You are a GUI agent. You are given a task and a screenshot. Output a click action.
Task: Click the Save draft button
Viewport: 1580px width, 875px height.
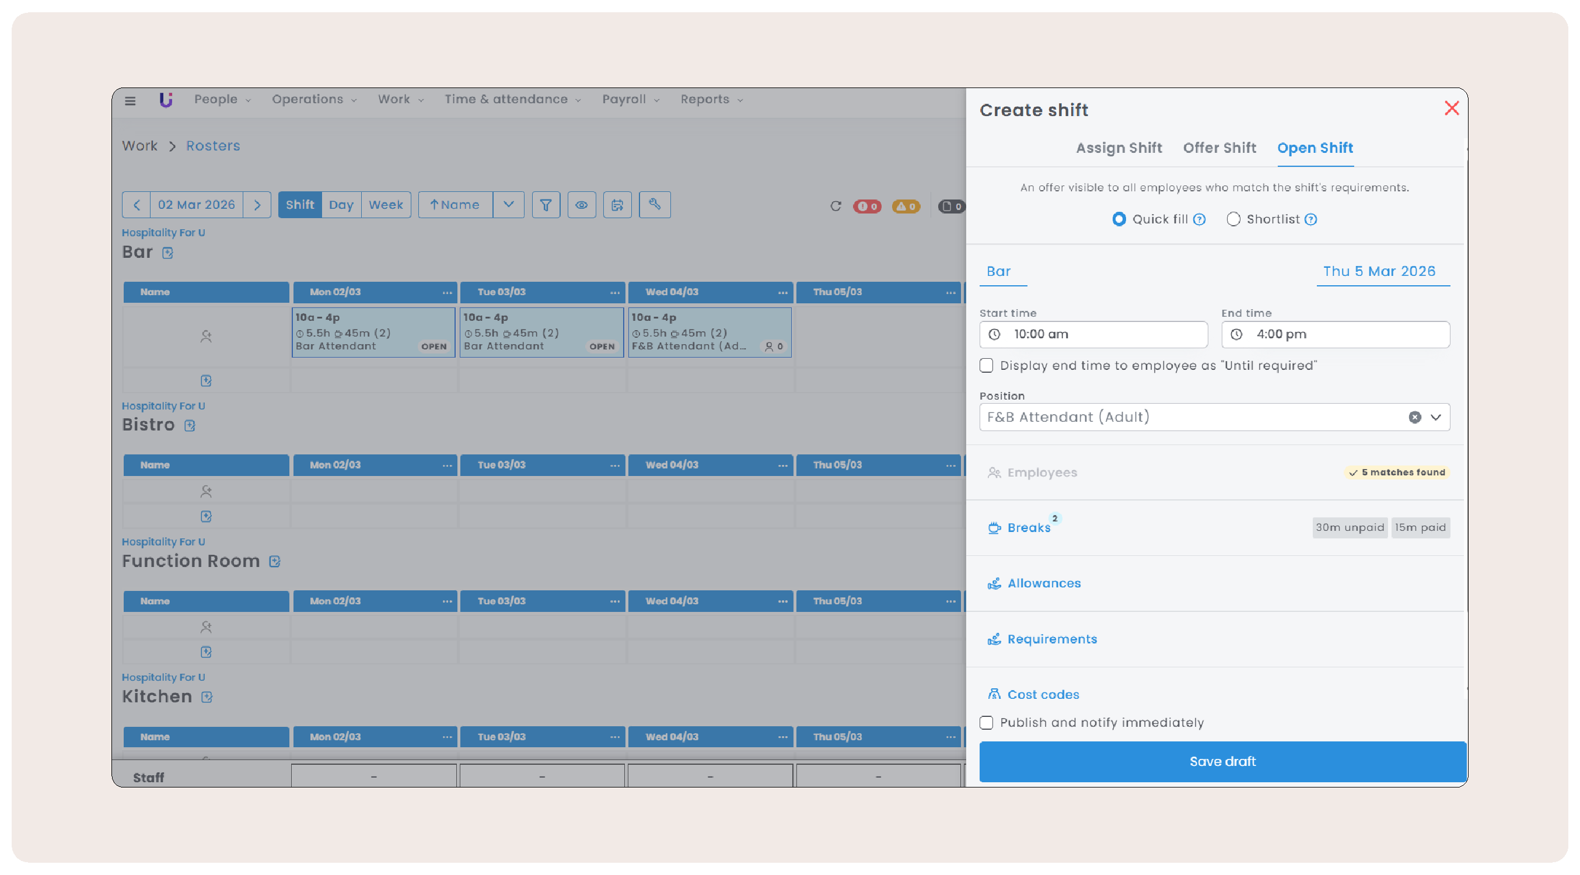tap(1222, 761)
